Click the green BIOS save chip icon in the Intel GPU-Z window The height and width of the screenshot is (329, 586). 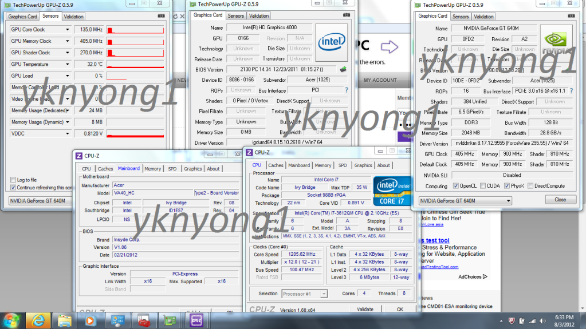[x=343, y=69]
